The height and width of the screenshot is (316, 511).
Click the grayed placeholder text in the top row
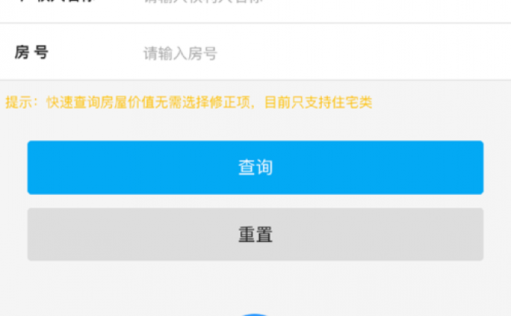pyautogui.click(x=204, y=1)
